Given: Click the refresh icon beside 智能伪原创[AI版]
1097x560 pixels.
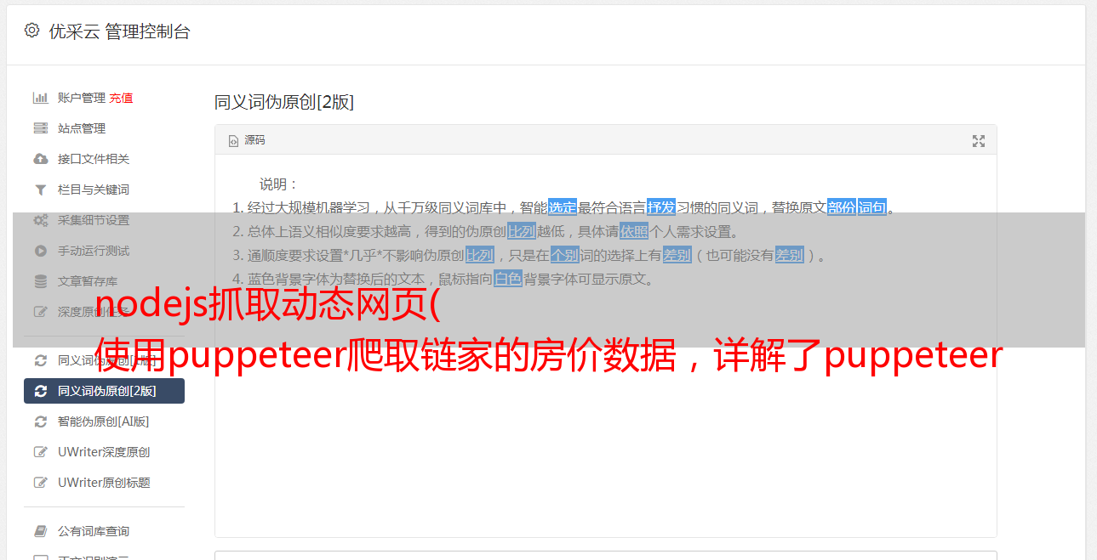Looking at the screenshot, I should point(40,421).
